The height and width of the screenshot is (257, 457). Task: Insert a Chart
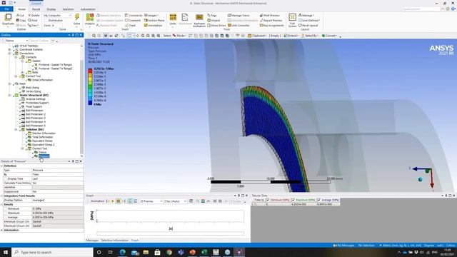pos(130,26)
